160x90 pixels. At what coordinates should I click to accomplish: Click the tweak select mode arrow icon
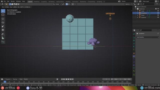click(x=6, y=4)
